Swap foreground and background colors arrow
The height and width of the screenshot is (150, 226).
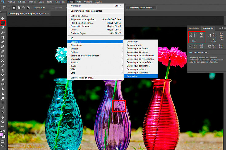point(4,131)
